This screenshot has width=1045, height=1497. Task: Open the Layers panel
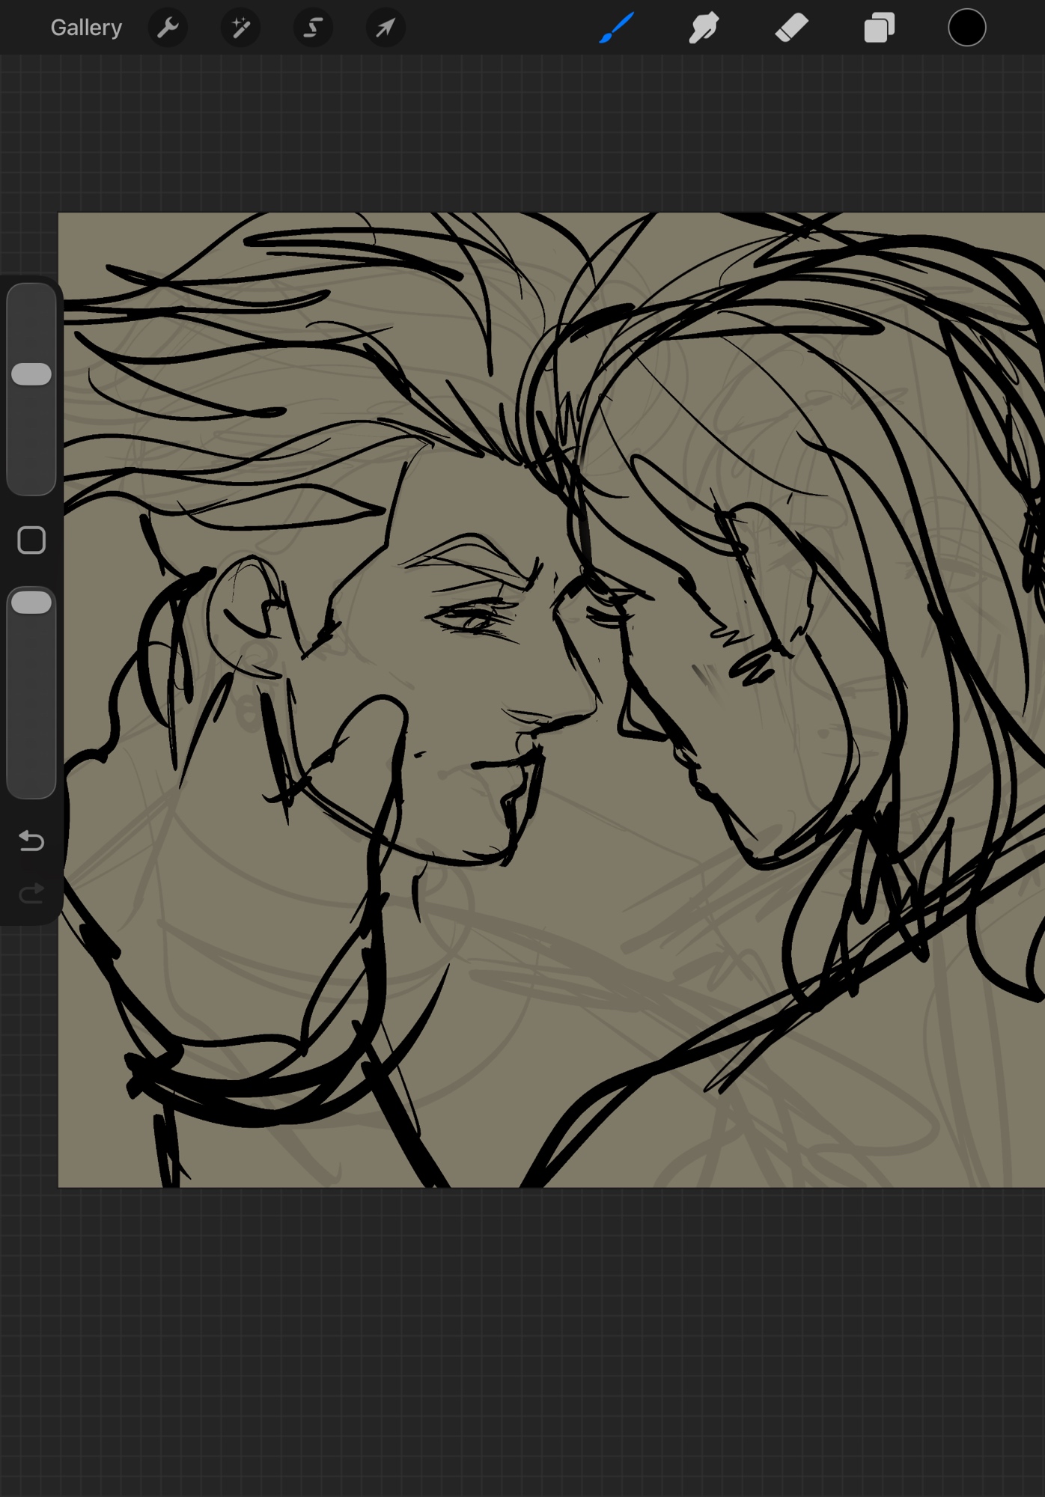[879, 28]
